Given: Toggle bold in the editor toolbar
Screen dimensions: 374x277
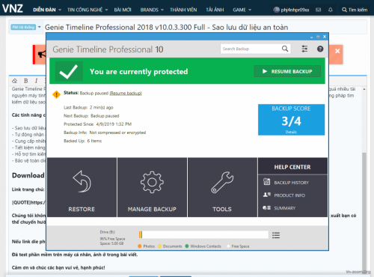Looking at the screenshot, I should click(25, 81).
